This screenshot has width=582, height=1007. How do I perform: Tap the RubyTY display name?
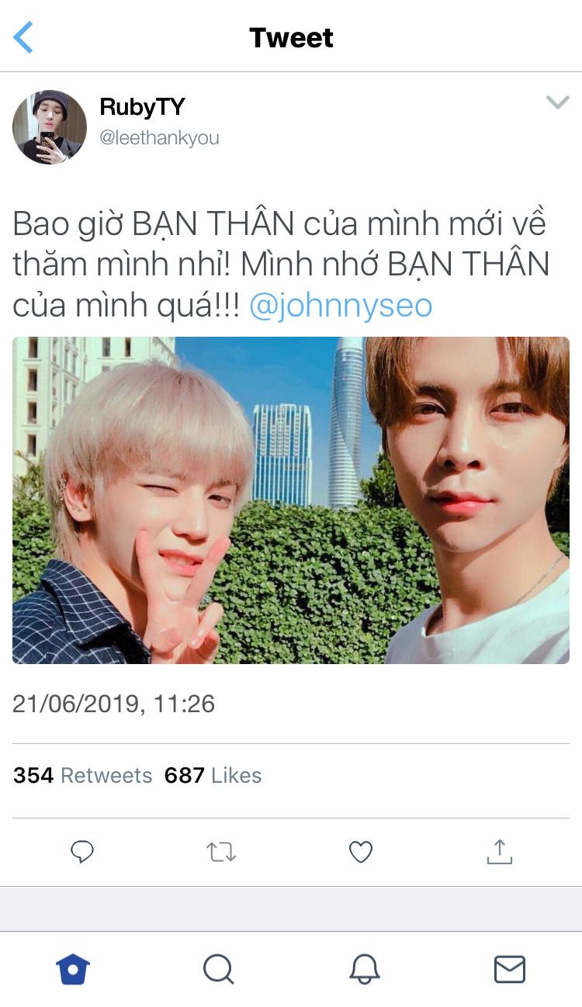click(x=142, y=107)
